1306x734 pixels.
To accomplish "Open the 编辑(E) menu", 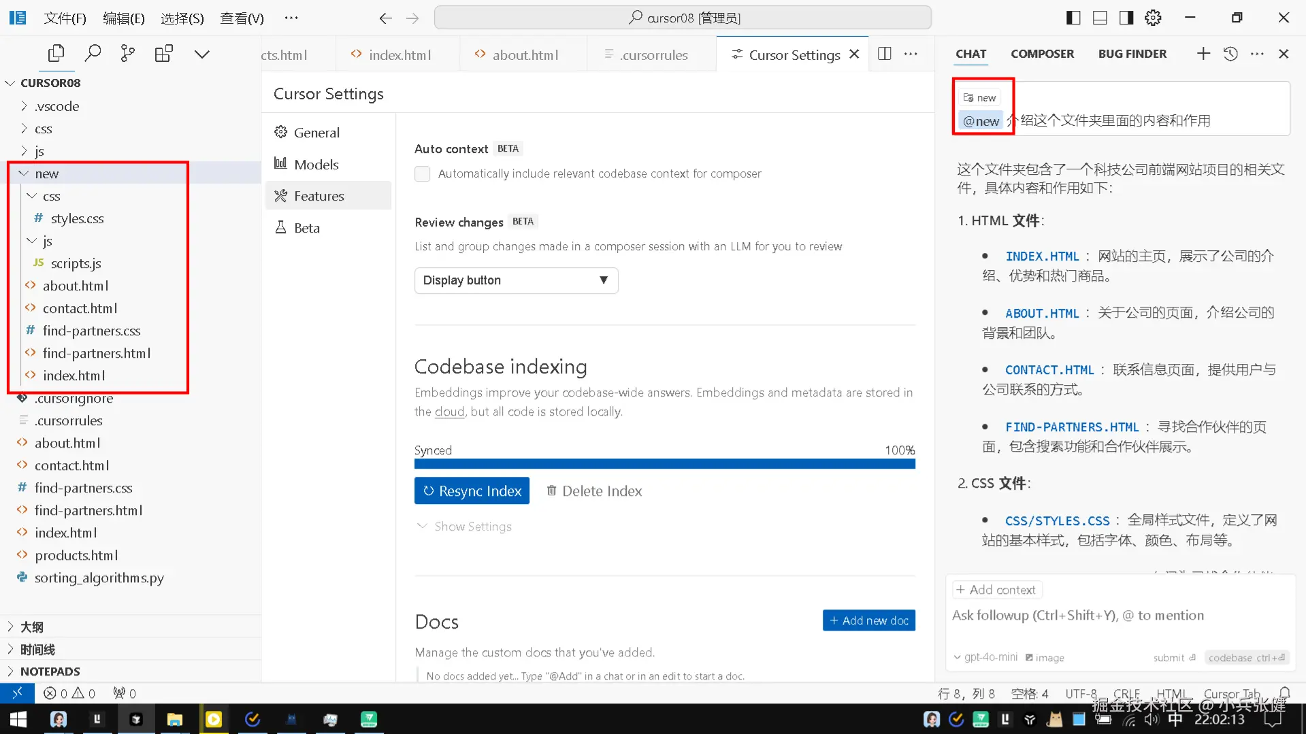I will (x=124, y=18).
